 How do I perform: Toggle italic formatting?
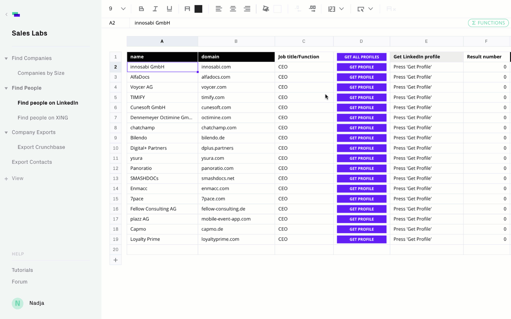tap(155, 9)
